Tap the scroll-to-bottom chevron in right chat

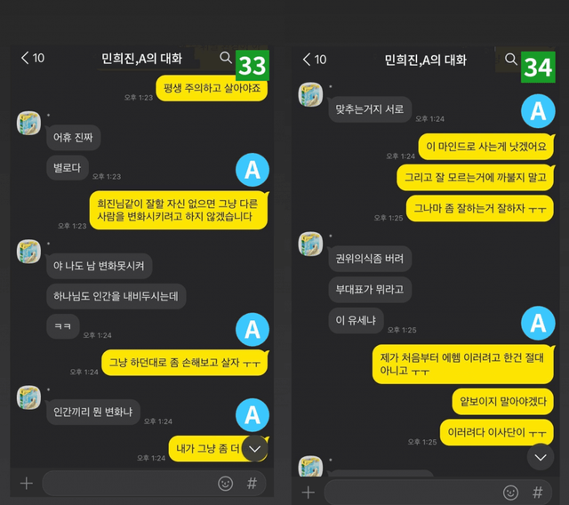[541, 457]
